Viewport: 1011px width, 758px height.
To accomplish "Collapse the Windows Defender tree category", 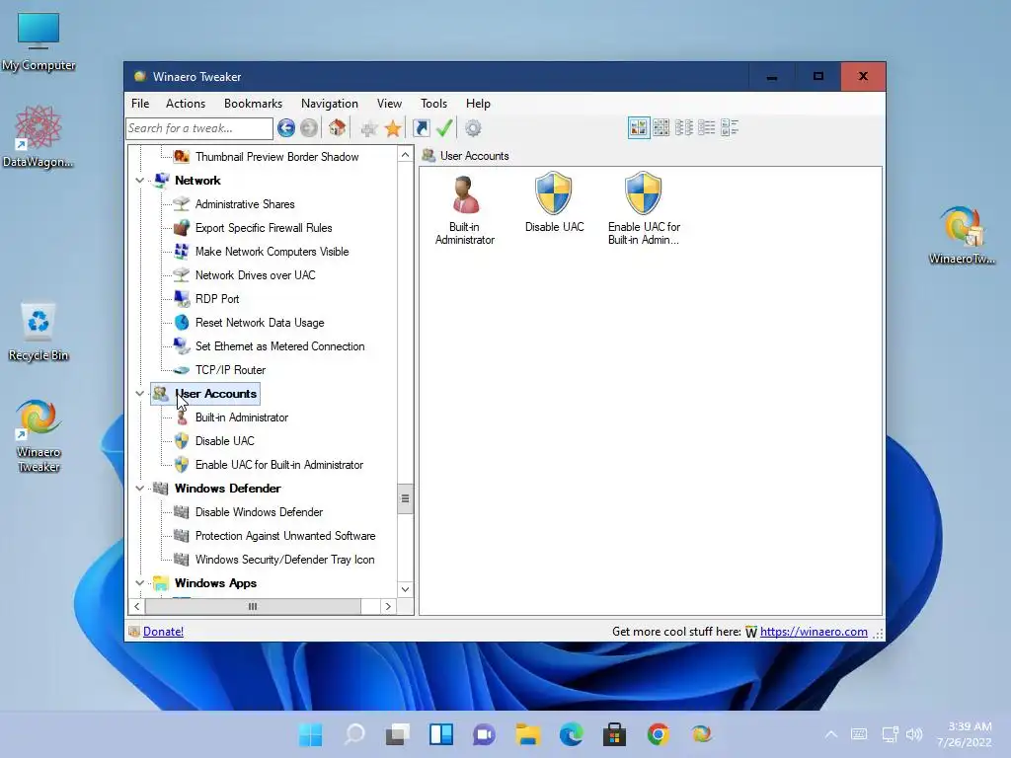I will (139, 488).
